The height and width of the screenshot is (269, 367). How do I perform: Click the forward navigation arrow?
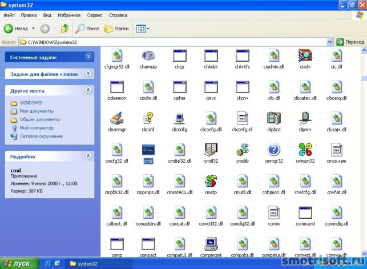click(x=45, y=29)
